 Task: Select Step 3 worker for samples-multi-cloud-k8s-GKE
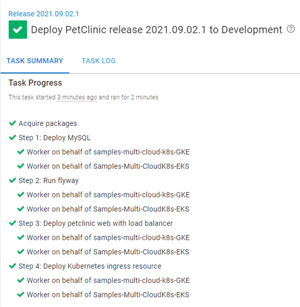[x=108, y=238]
